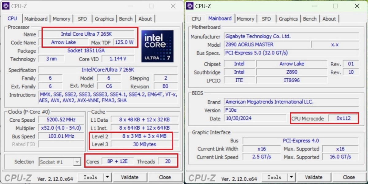Select the Graphics tab in the Processor window
368x184 pixels.
104,19
